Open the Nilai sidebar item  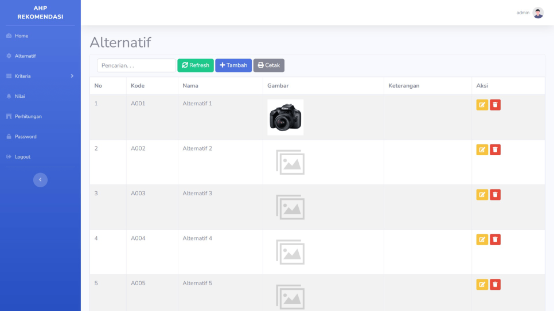click(19, 96)
